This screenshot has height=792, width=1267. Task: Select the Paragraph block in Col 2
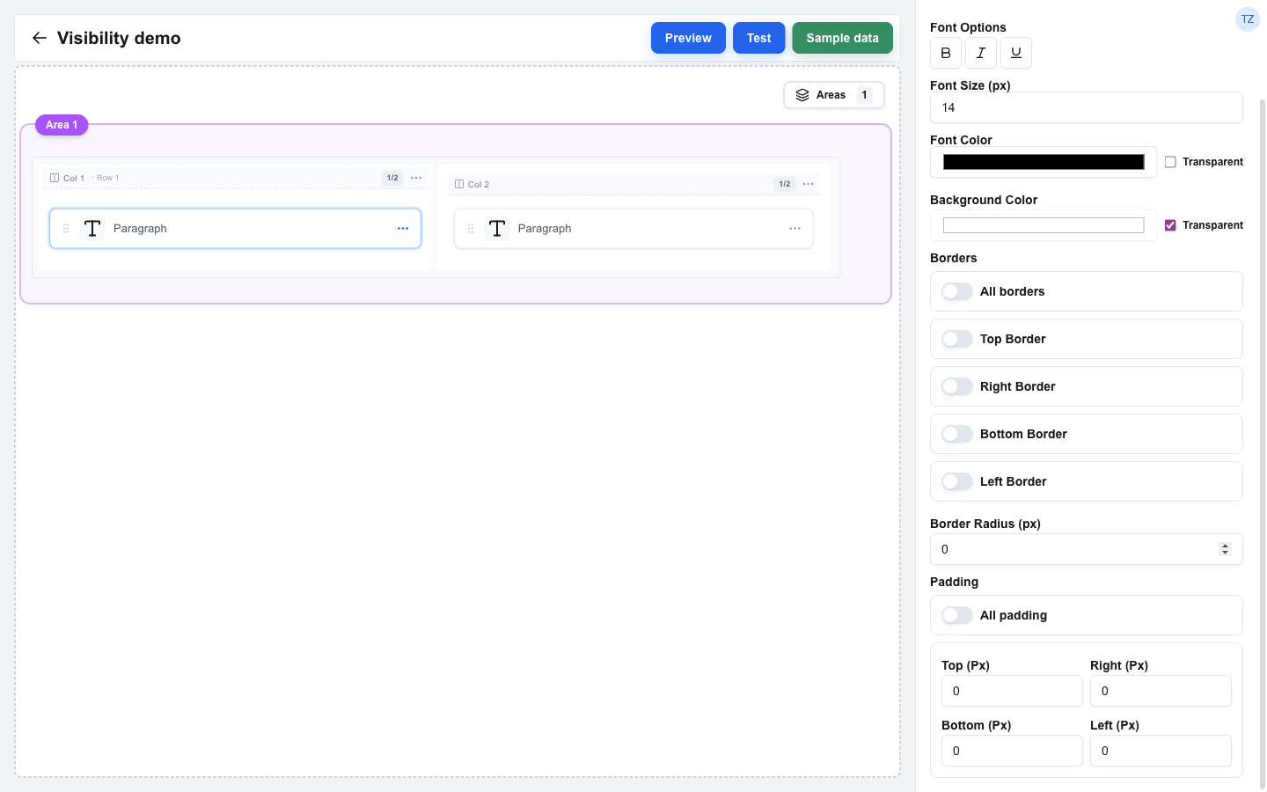[633, 229]
